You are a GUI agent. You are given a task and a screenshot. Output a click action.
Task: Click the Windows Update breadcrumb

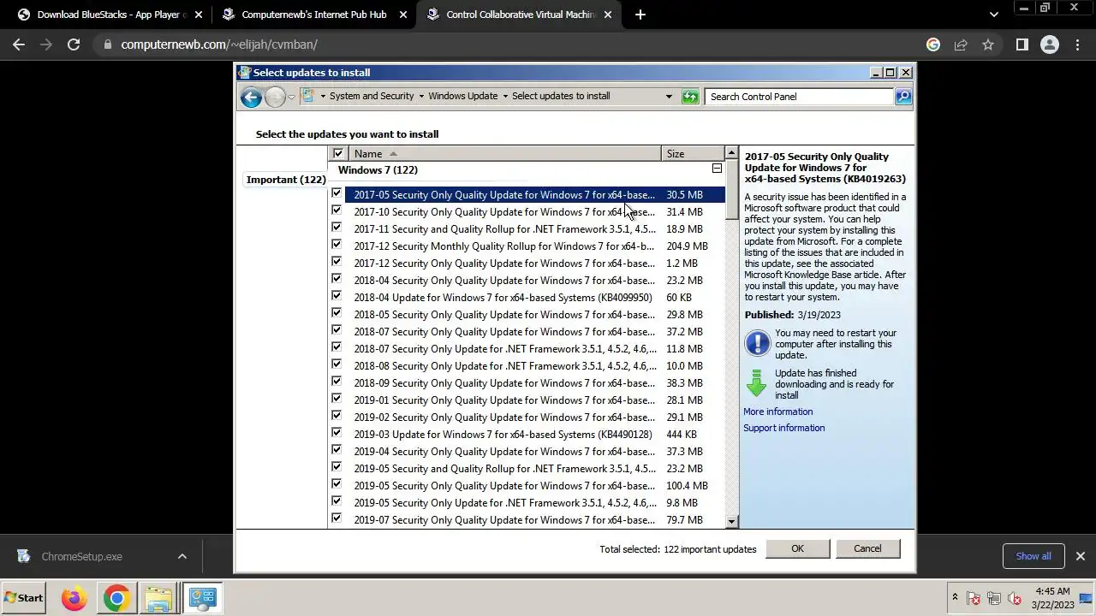(x=462, y=96)
